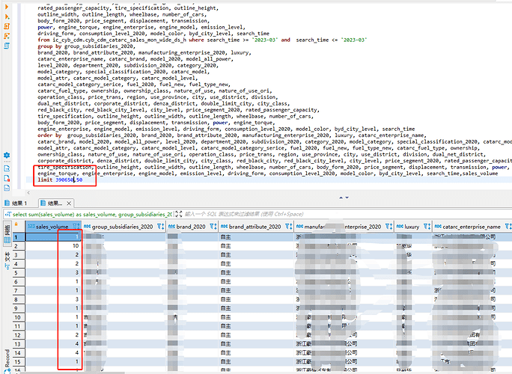The width and height of the screenshot is (512, 374).
Task: Open filter/sort for luxury column
Action: [x=427, y=226]
